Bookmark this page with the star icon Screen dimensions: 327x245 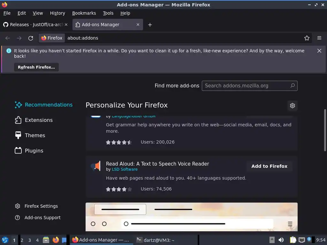click(x=307, y=38)
